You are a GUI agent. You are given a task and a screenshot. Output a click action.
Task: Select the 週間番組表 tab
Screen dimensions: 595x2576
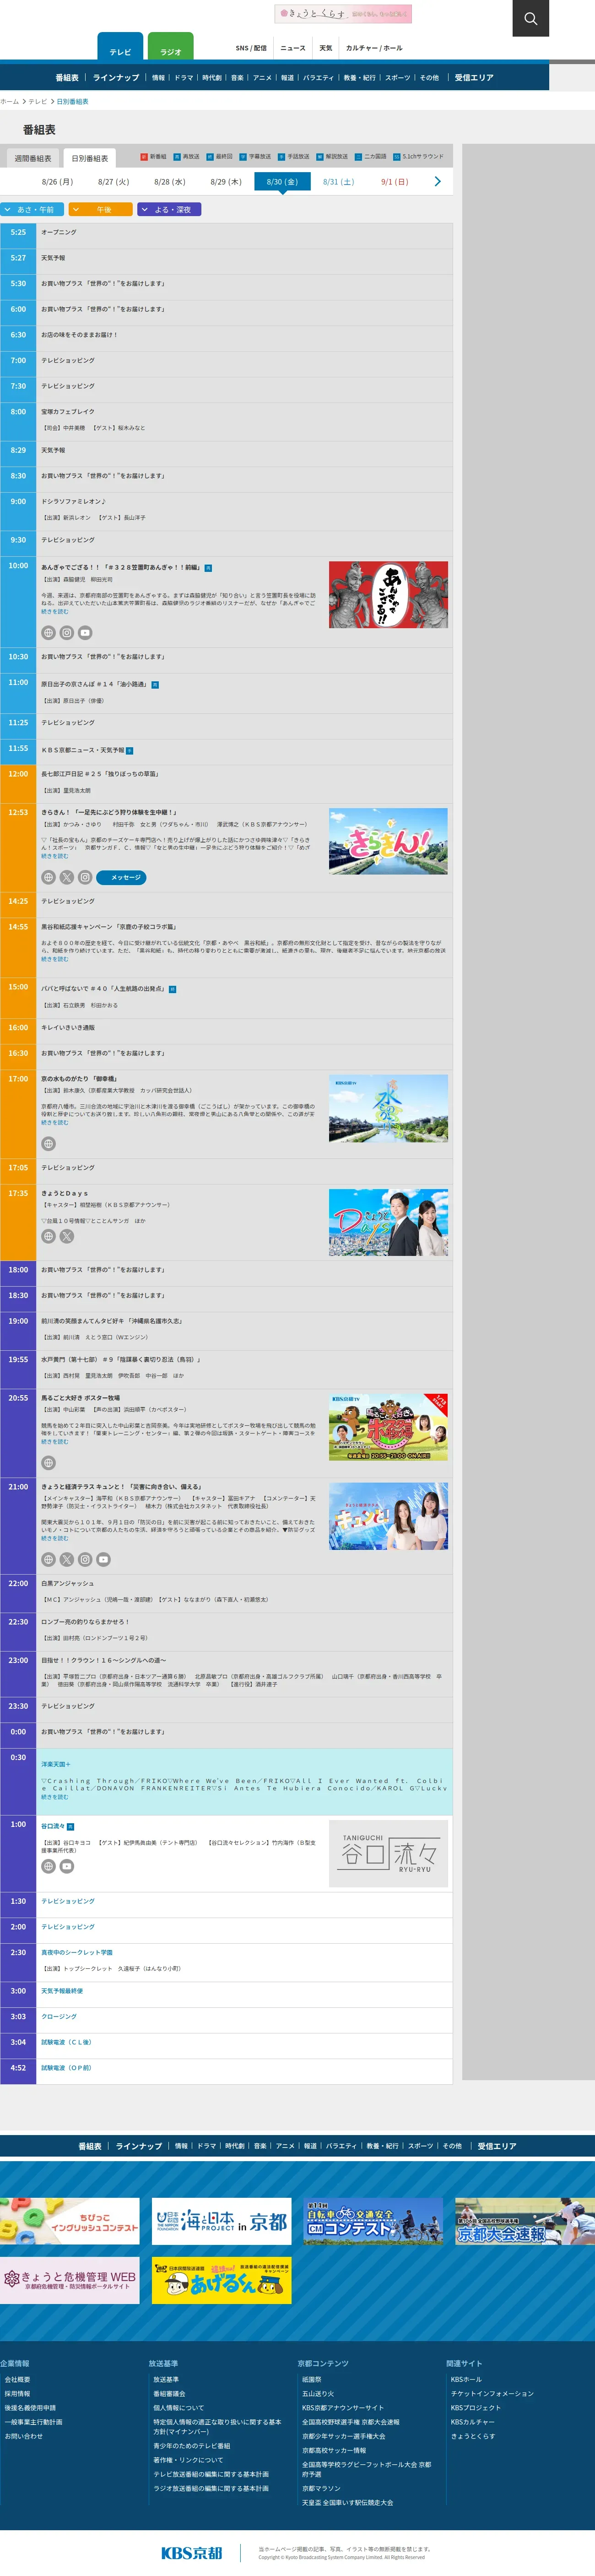[x=33, y=158]
